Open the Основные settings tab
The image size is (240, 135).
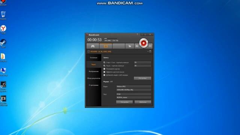pos(93,58)
